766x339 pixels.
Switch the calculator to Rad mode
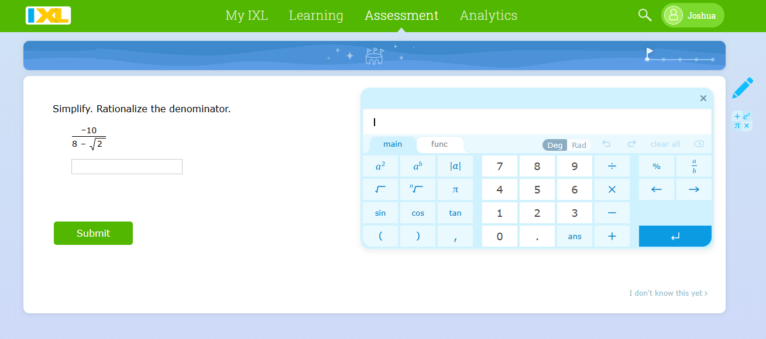(579, 144)
